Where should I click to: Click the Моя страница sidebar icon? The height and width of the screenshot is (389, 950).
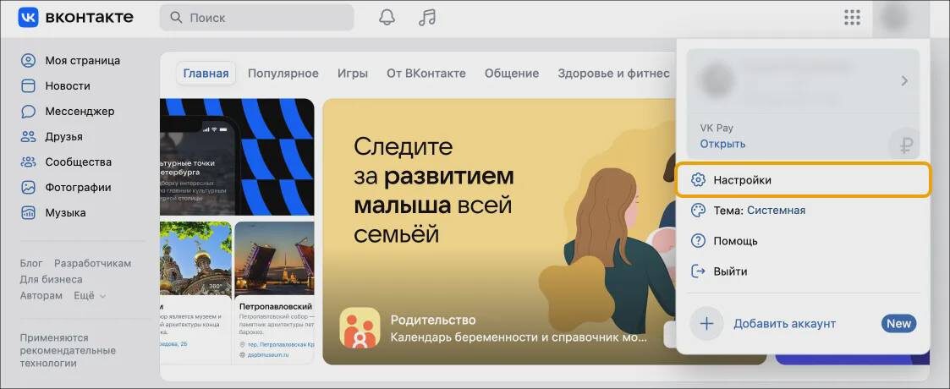point(29,61)
